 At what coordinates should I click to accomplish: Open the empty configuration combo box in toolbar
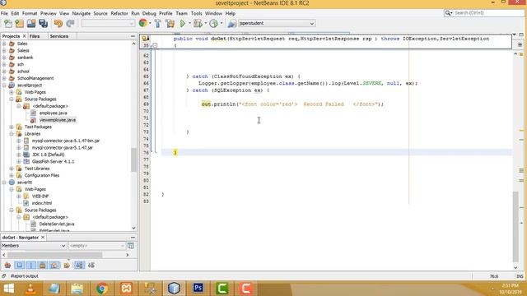tap(108, 23)
